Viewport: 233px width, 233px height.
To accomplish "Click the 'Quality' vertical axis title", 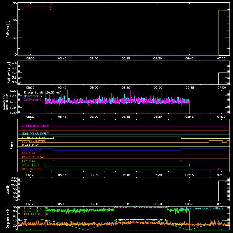I will (8, 189).
